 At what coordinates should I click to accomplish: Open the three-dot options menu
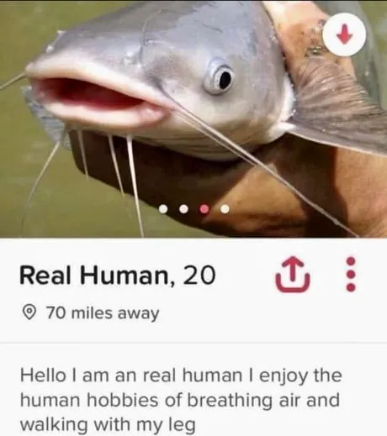point(351,275)
